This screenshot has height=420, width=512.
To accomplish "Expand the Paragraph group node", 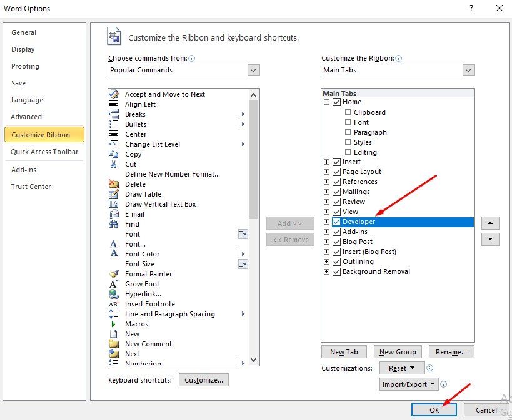I will [x=348, y=132].
